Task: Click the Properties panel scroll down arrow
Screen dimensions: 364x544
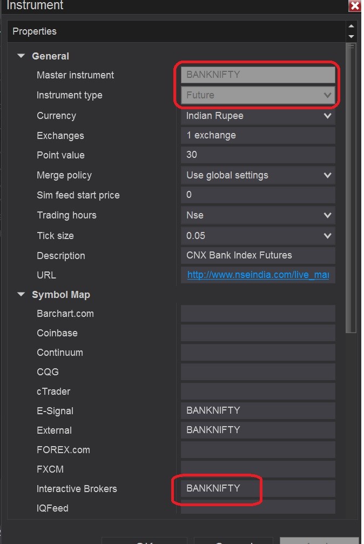Action: coord(352,36)
